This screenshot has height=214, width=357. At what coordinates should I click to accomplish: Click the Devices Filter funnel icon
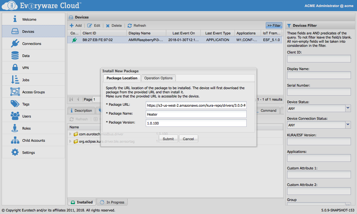(289, 26)
